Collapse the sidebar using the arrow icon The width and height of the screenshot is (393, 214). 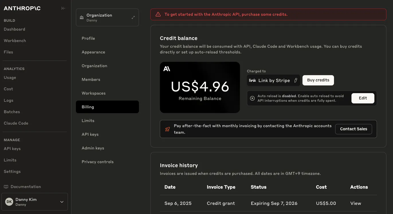tap(63, 8)
